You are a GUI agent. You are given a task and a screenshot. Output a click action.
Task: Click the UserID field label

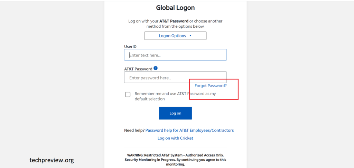130,46
